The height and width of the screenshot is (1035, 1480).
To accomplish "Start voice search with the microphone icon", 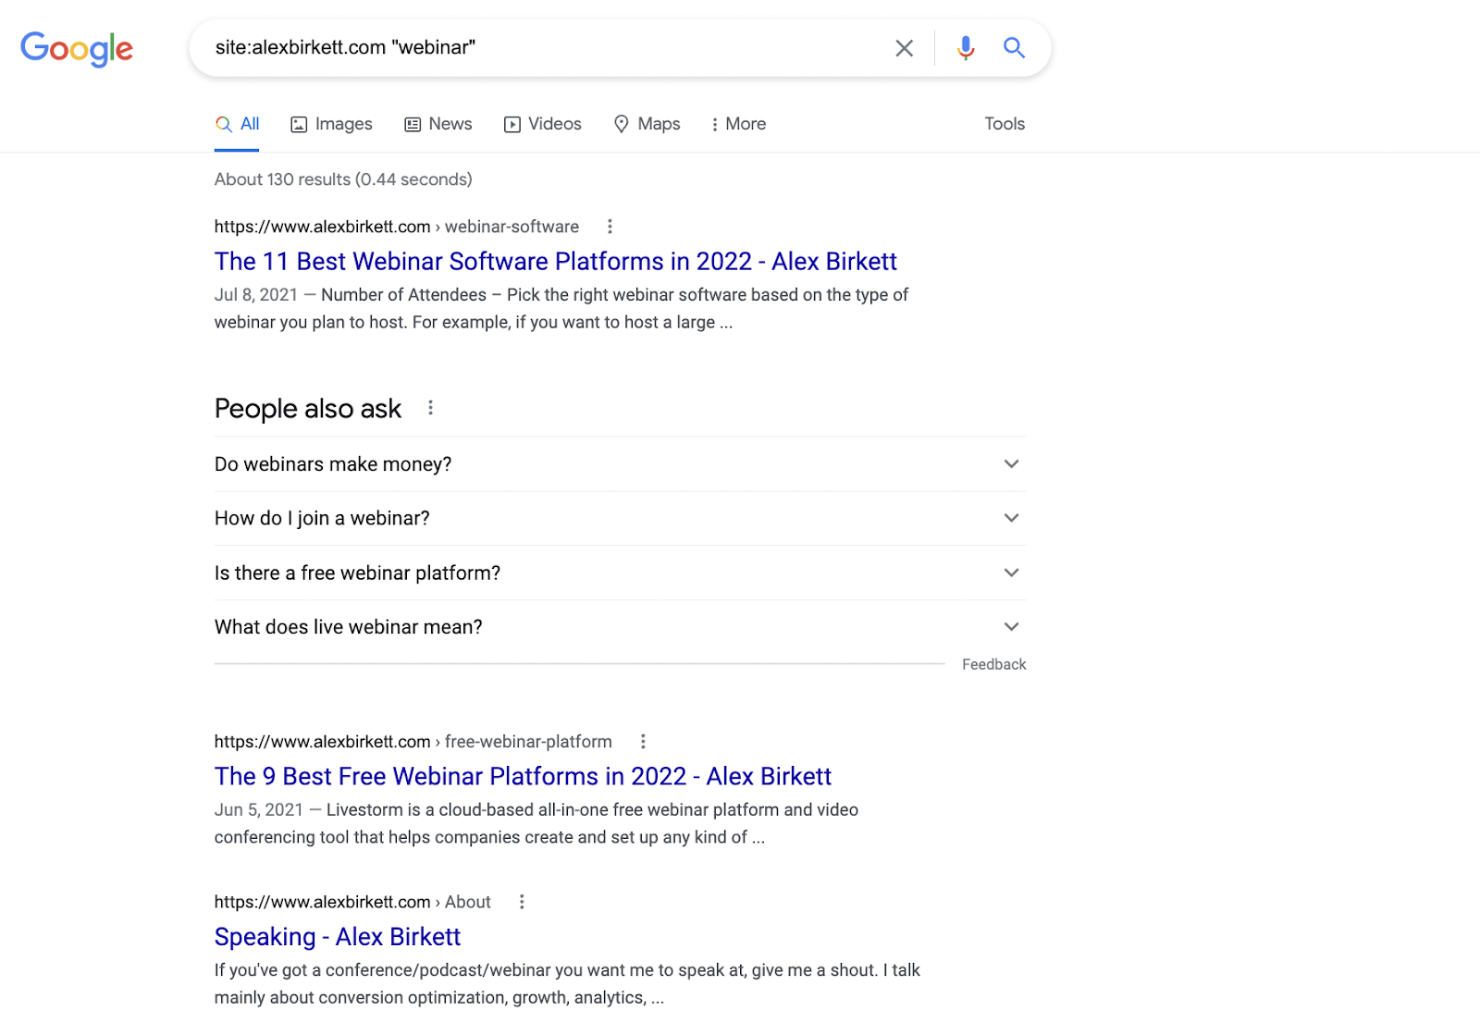I will tap(966, 48).
